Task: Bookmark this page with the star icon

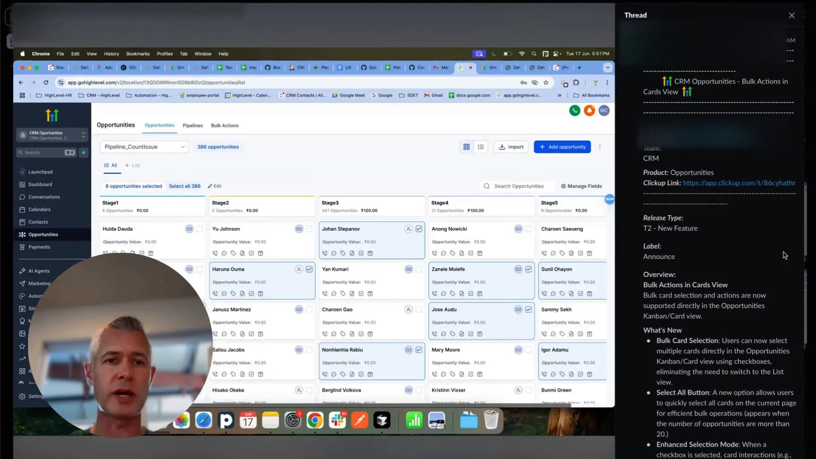Action: click(546, 82)
